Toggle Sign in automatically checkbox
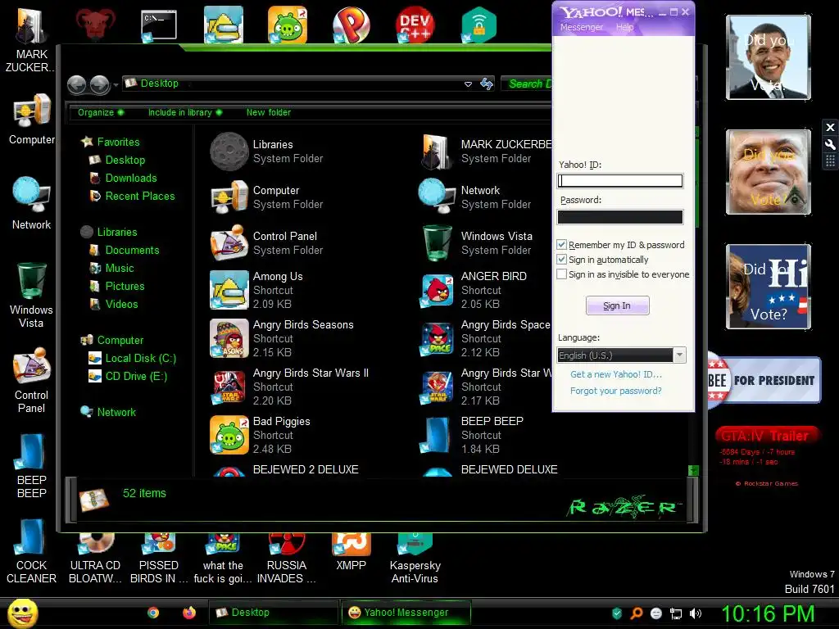Image resolution: width=839 pixels, height=629 pixels. coord(562,260)
